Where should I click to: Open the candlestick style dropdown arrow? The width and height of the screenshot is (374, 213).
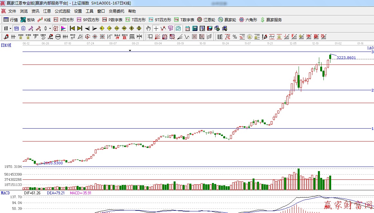pyautogui.click(x=50, y=28)
